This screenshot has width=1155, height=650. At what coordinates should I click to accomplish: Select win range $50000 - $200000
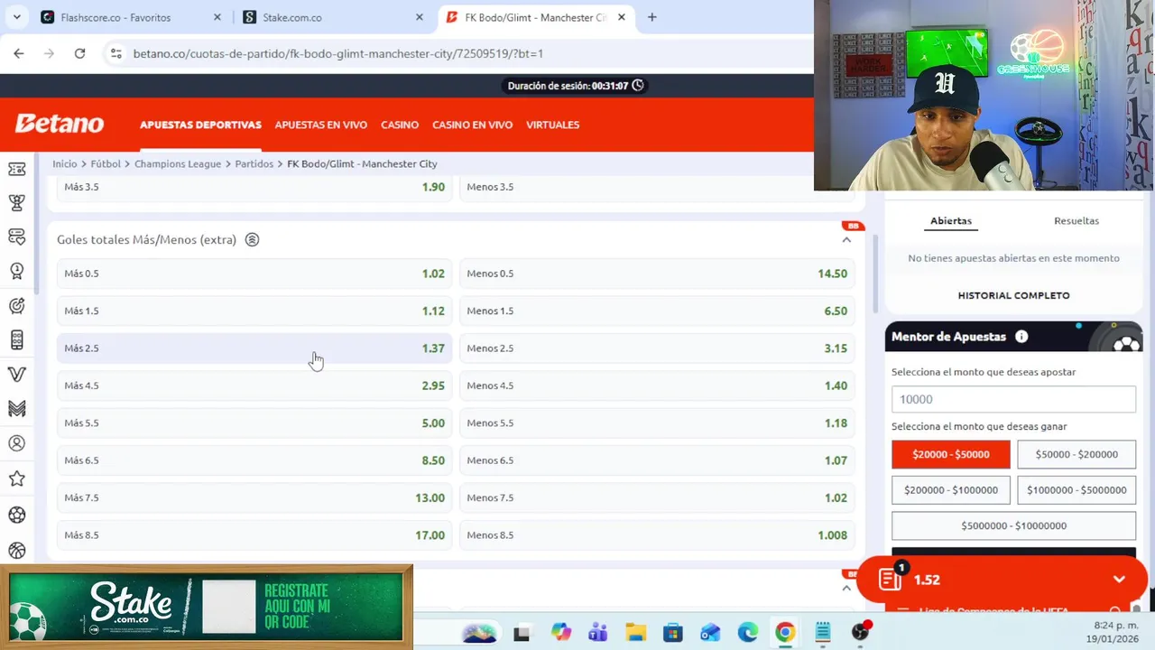point(1076,454)
